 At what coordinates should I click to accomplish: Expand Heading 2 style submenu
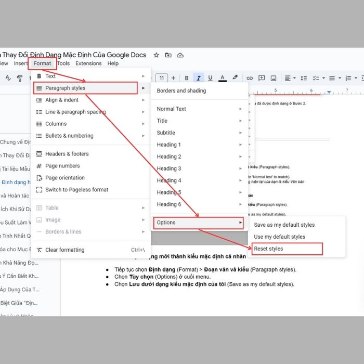coord(199,157)
